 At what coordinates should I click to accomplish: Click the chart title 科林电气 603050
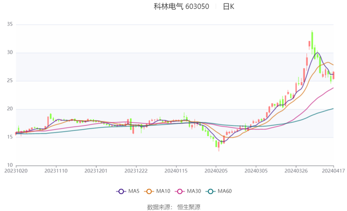tap(181, 6)
